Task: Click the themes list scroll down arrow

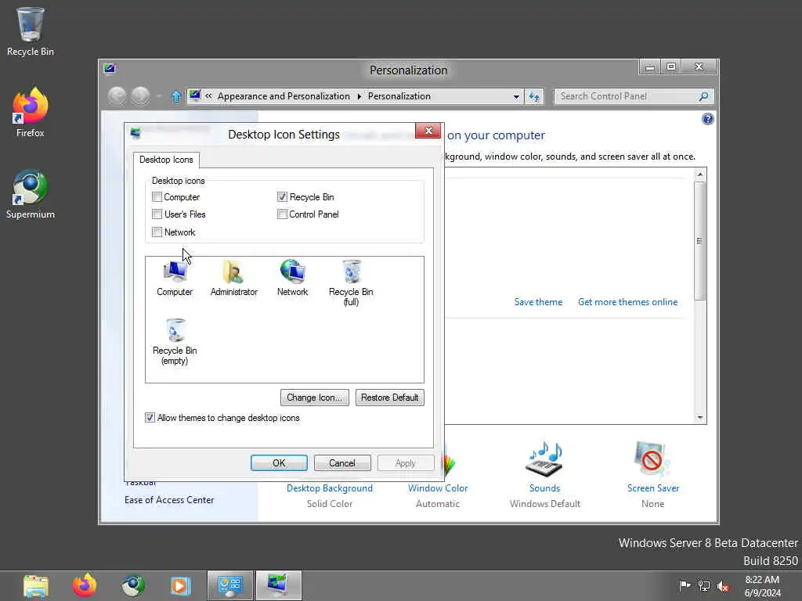Action: (x=699, y=418)
